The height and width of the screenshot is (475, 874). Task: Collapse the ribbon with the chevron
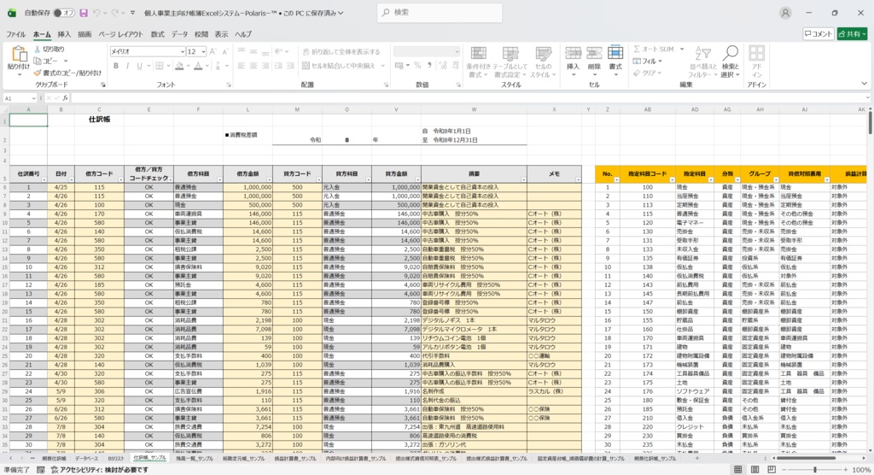pyautogui.click(x=864, y=84)
